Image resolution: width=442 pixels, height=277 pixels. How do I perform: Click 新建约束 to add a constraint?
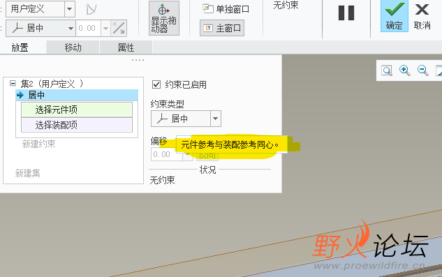point(38,144)
